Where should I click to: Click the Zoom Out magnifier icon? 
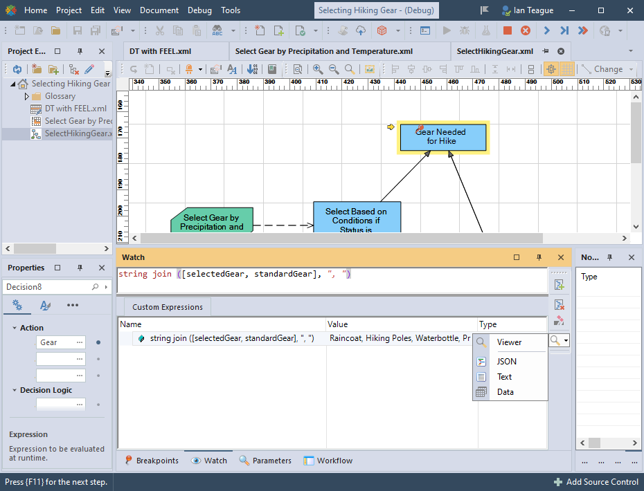coord(334,69)
